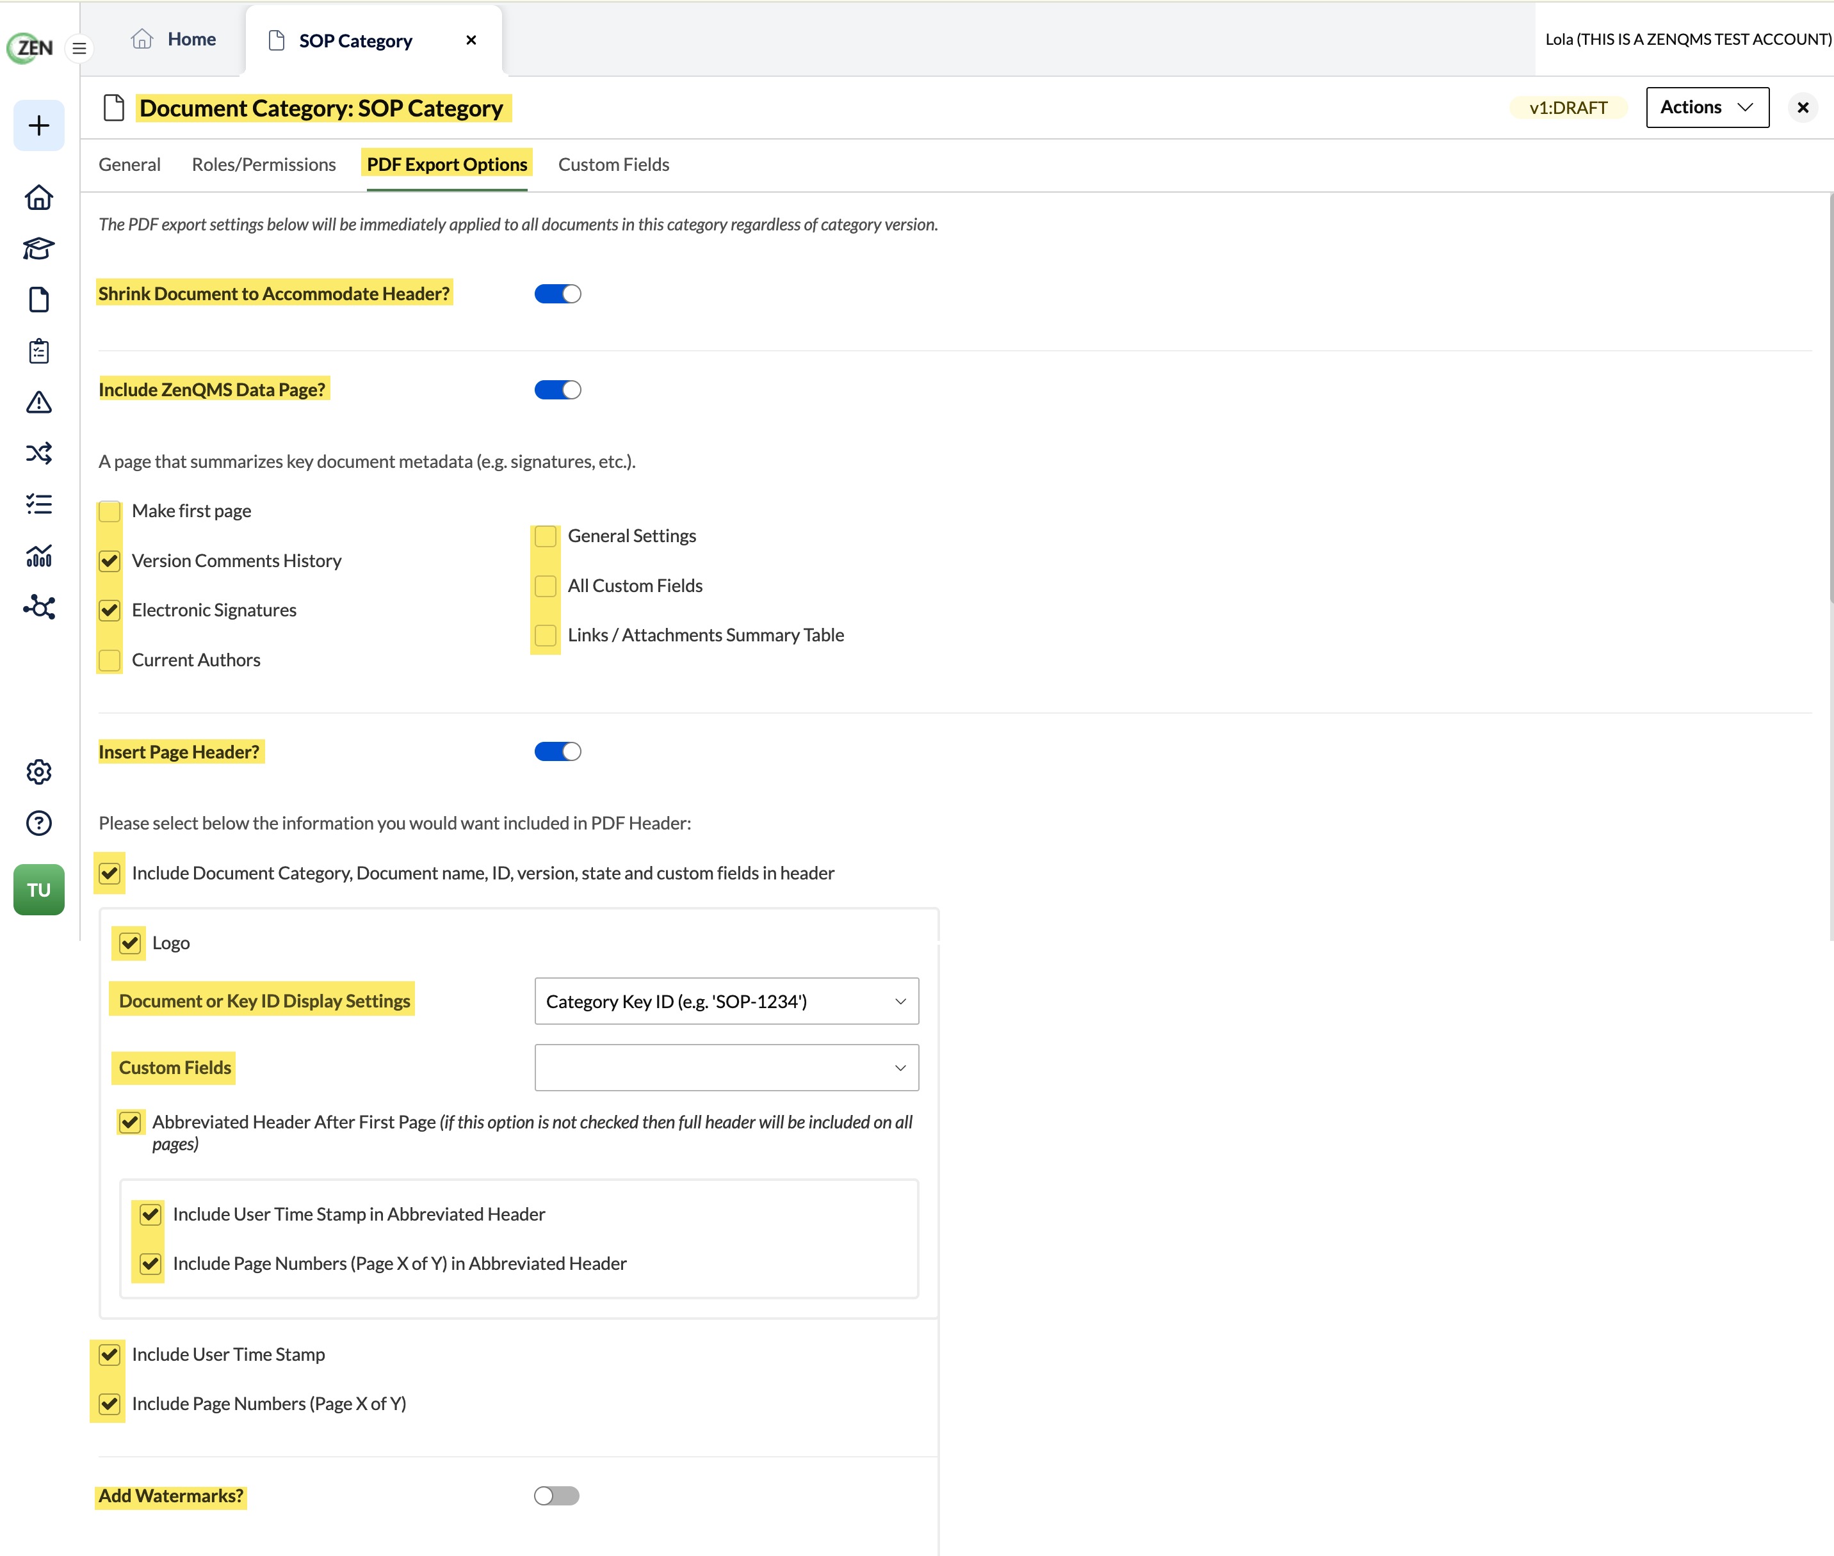Viewport: 1834px width, 1556px height.
Task: Click the Add Watermarks? label
Action: pyautogui.click(x=170, y=1496)
